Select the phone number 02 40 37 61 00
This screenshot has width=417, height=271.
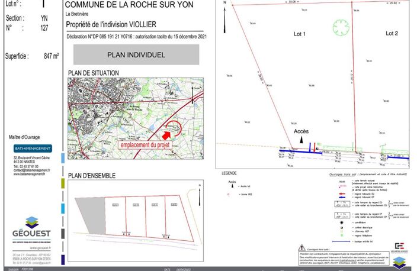coord(29,167)
